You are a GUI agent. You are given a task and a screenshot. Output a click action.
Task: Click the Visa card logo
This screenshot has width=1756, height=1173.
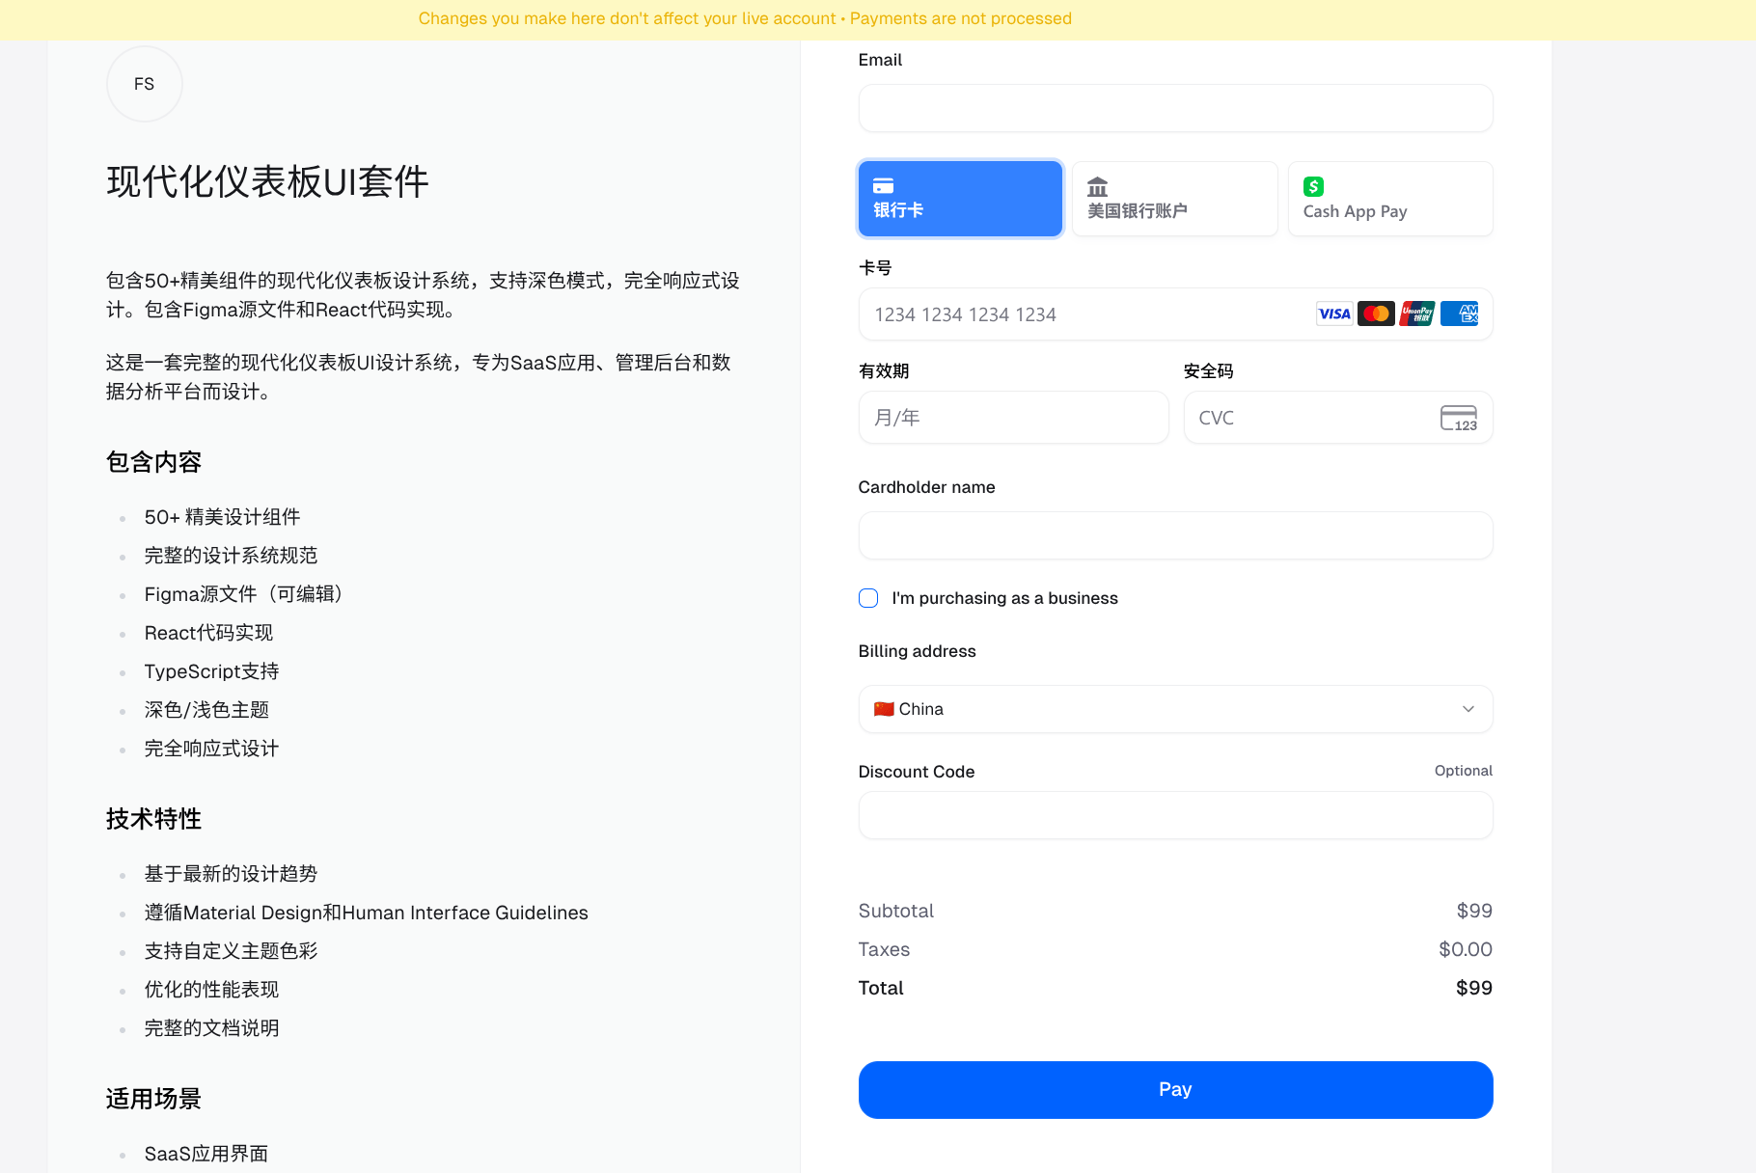point(1334,314)
